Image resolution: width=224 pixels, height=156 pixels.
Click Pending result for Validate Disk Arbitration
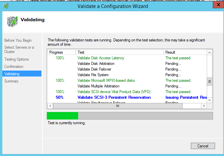[173, 64]
